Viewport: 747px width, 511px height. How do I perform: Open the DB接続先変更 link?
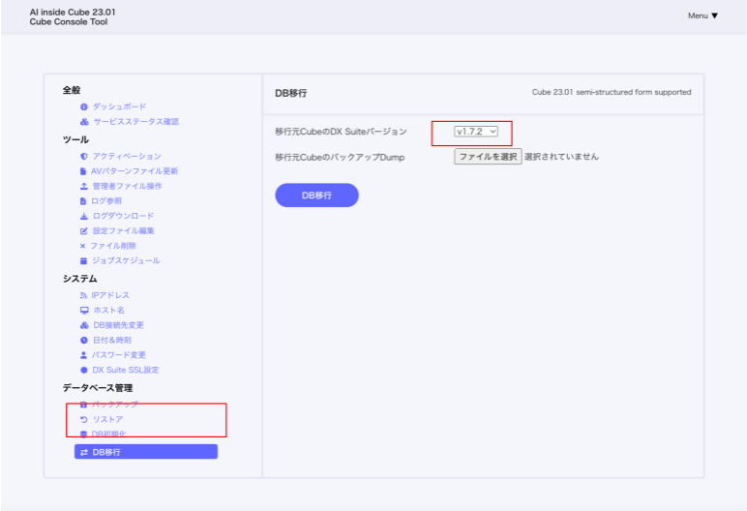[118, 325]
